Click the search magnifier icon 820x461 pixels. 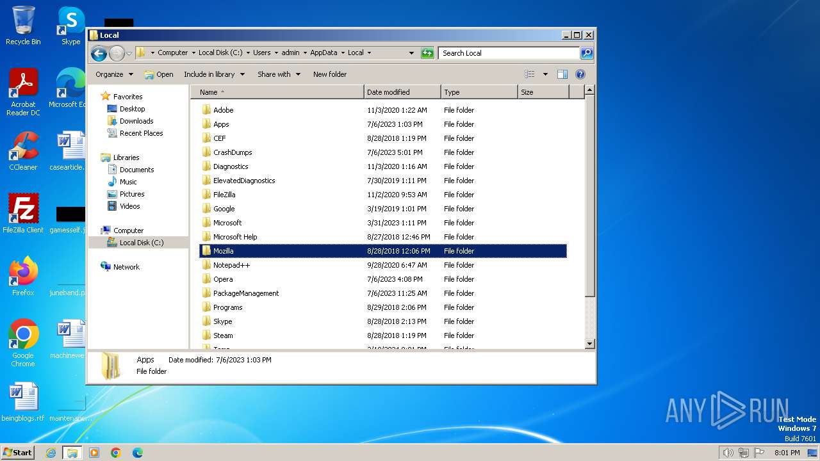pos(586,53)
